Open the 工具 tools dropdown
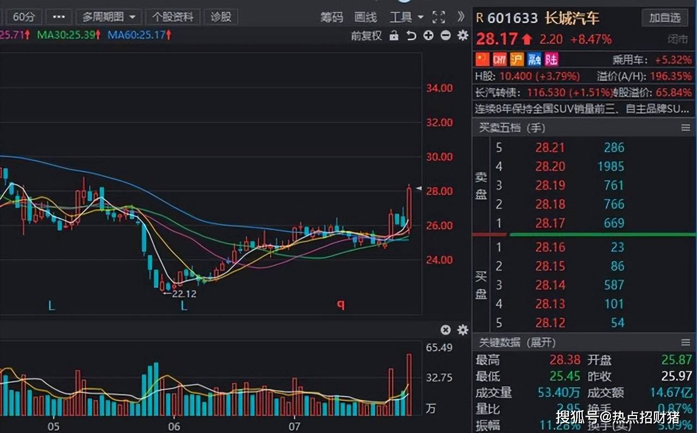The height and width of the screenshot is (433, 697). coord(406,17)
